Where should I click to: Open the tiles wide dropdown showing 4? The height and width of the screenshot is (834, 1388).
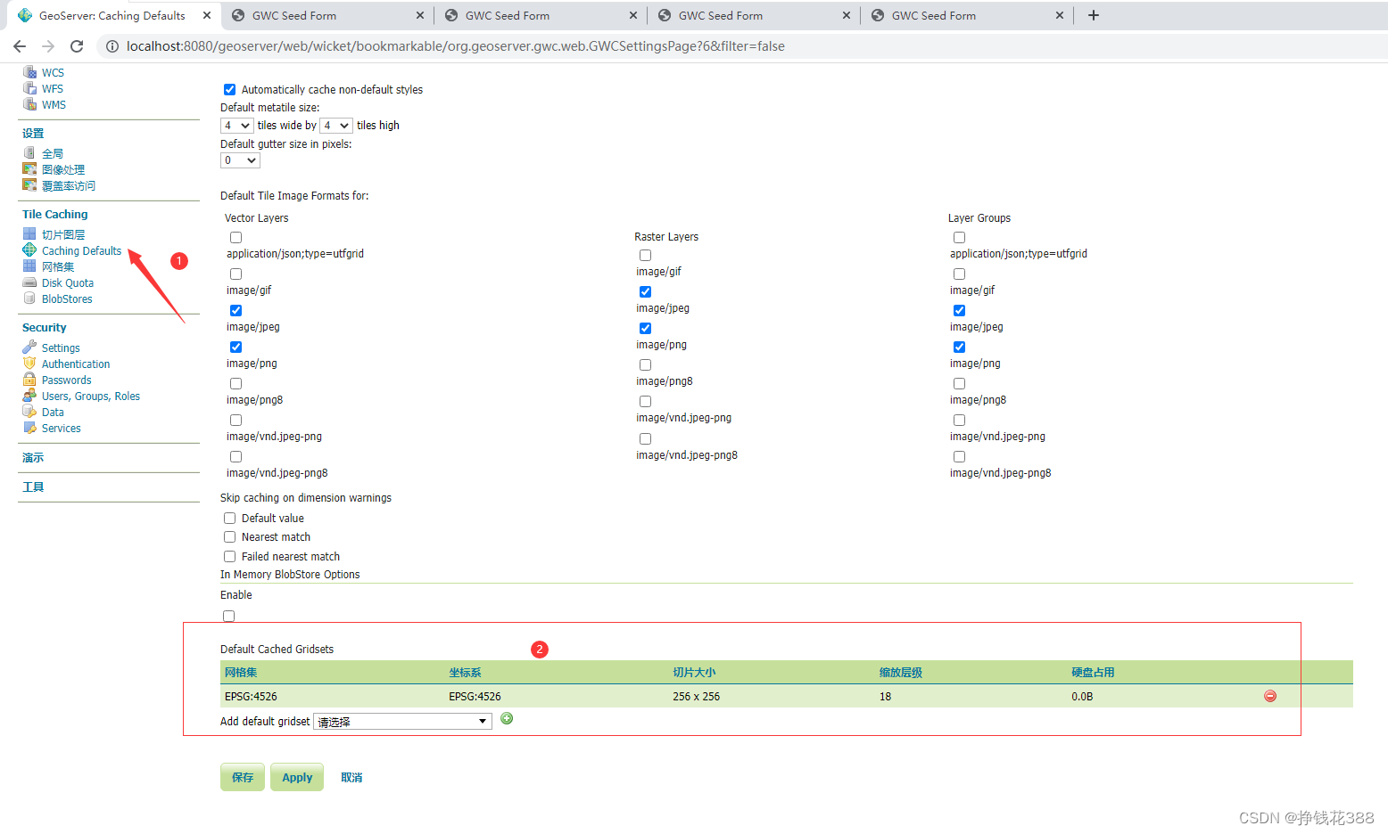(x=236, y=125)
